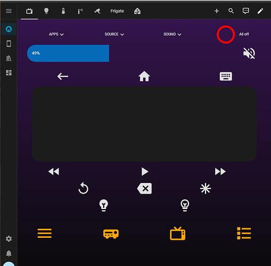Viewport: 271px width, 266px height.
Task: Toggle the left light bulb
Action: point(104,205)
